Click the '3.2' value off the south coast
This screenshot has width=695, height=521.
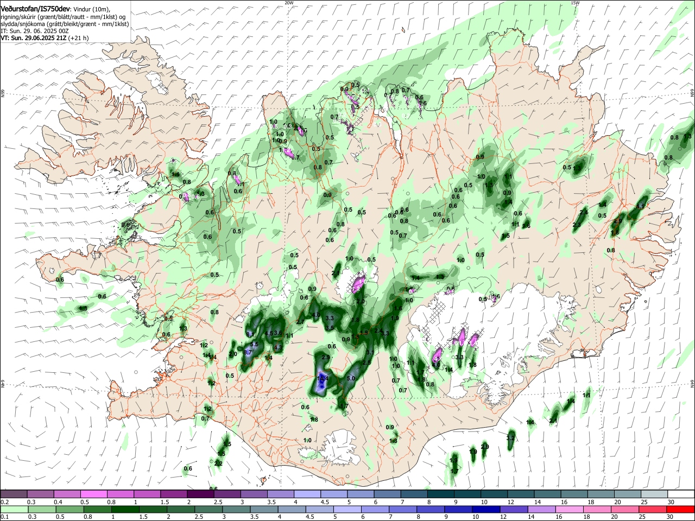click(x=510, y=438)
